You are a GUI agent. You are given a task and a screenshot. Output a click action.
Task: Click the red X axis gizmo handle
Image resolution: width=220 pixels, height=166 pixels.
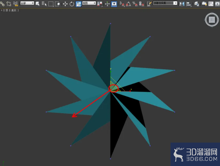[130, 91]
